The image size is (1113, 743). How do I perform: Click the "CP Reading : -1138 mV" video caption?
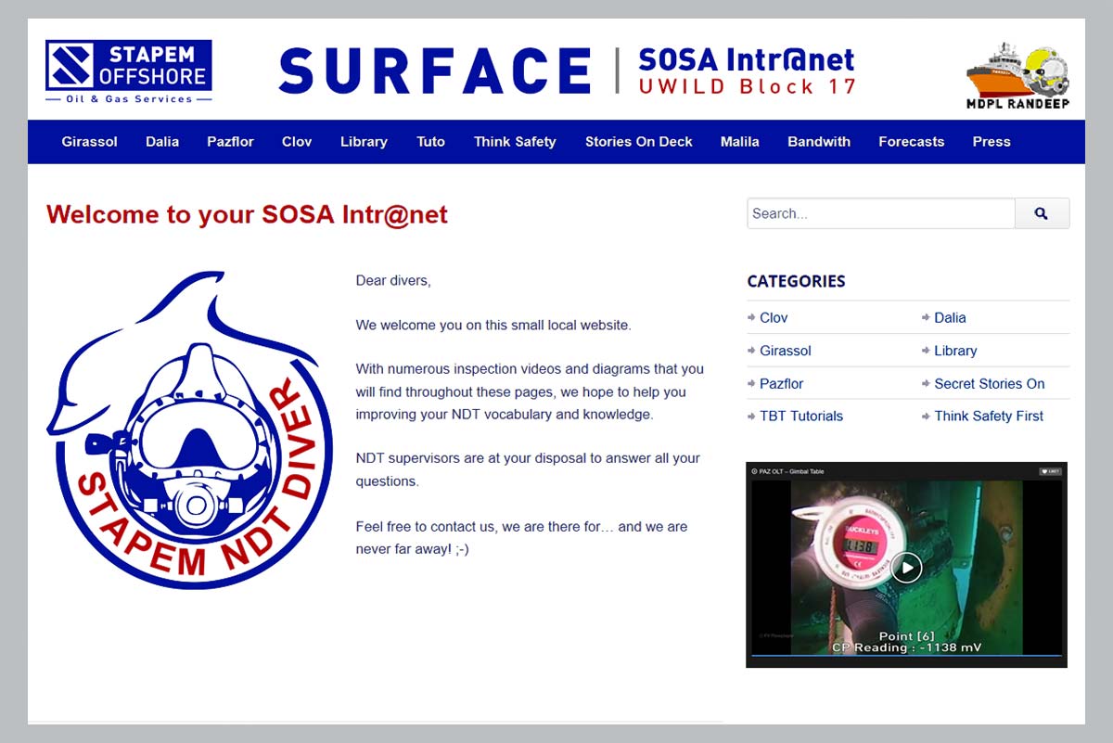[906, 647]
